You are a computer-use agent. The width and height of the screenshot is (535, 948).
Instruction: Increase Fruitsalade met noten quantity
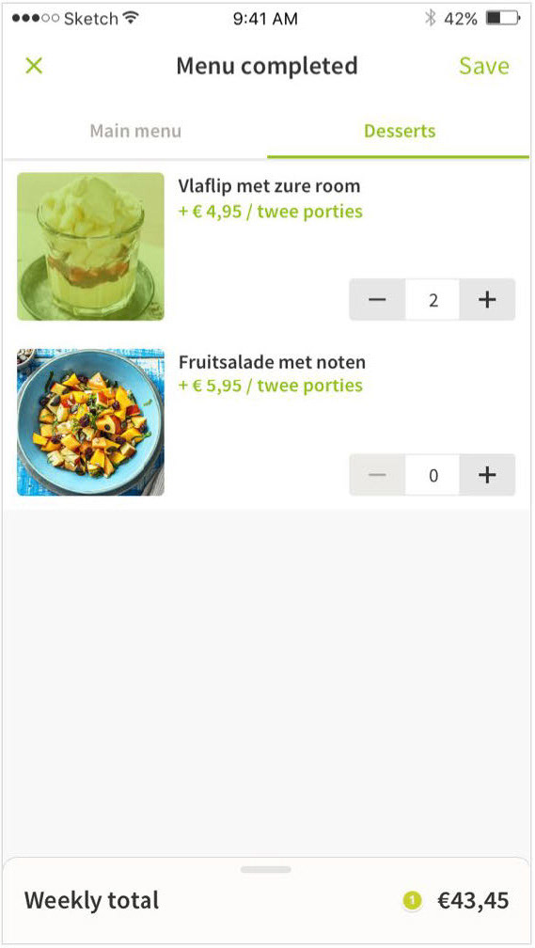[x=487, y=475]
